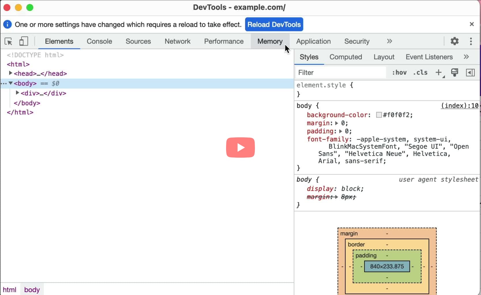Screen dimensions: 481x295
Task: Select html in the breadcrumb bar
Action: (x=10, y=290)
